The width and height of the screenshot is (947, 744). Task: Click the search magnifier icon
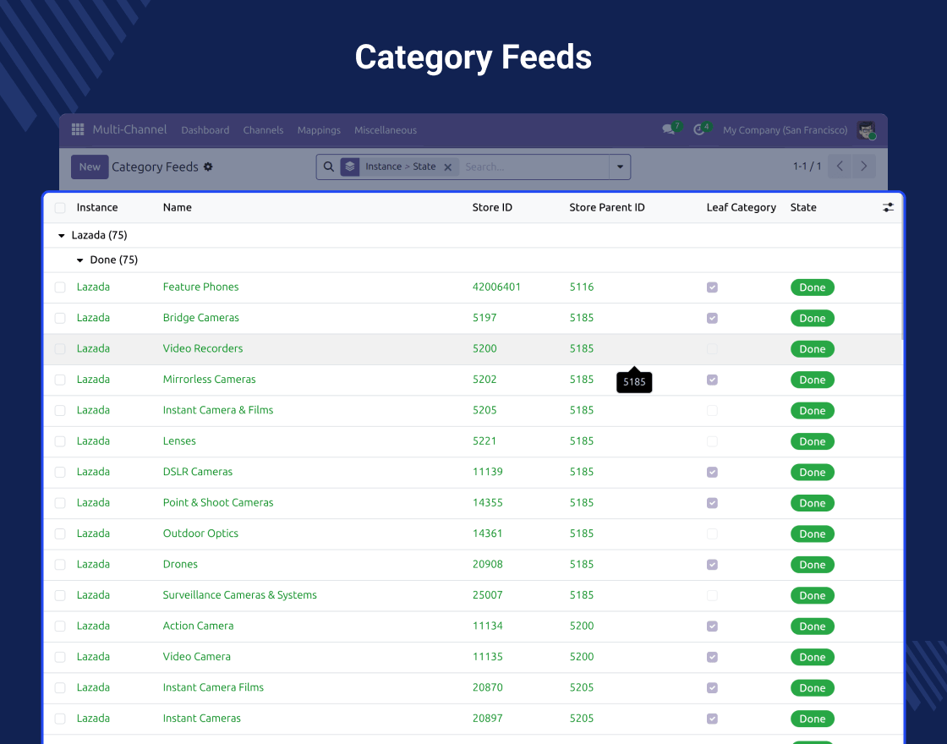[329, 167]
